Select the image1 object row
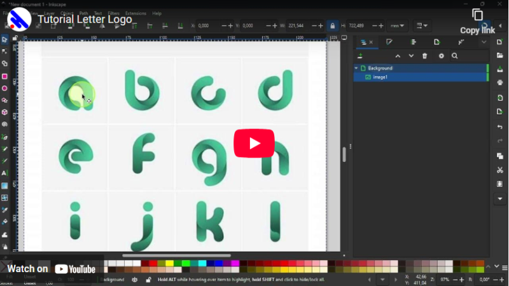Screen dimensions: 509x286 tap(421, 77)
